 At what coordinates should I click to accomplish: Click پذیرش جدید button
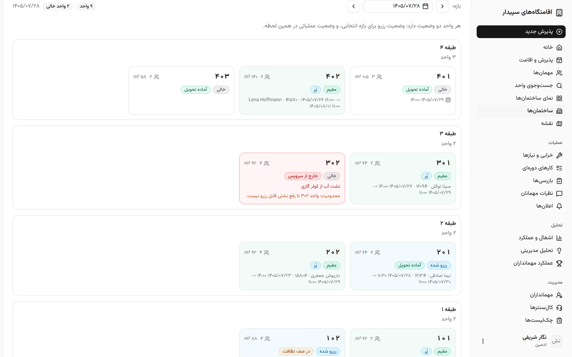(x=521, y=32)
